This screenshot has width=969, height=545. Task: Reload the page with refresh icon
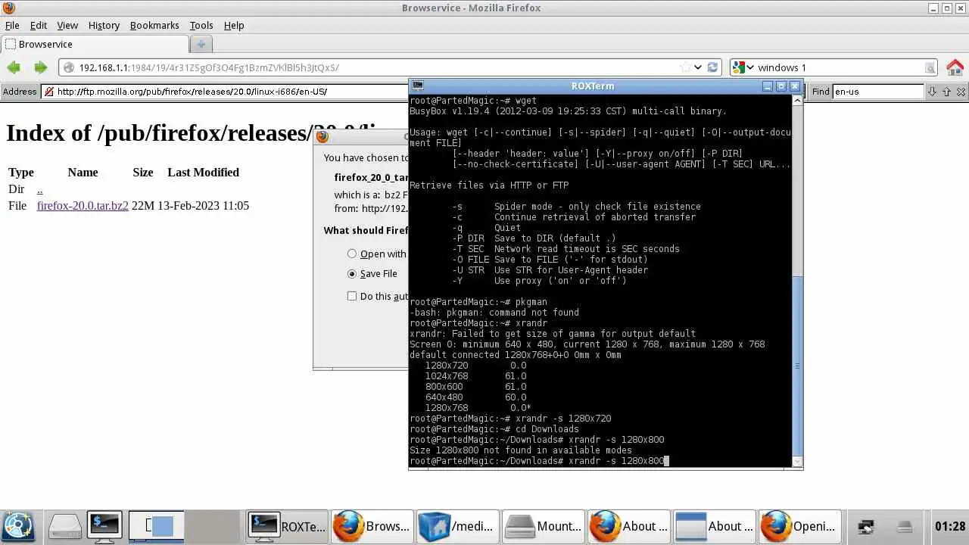pyautogui.click(x=712, y=67)
